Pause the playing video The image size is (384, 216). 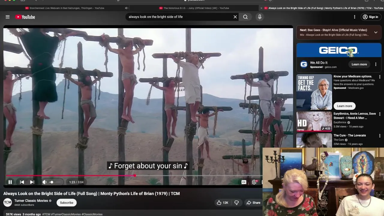click(10, 182)
